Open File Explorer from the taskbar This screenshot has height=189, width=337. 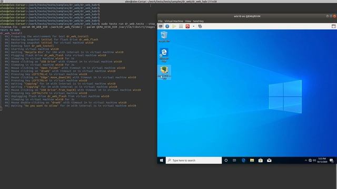(x=252, y=160)
